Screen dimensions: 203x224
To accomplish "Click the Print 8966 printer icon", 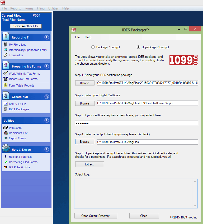I will 6,127.
